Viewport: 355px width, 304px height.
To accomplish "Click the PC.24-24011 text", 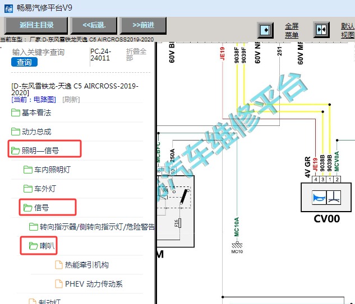I will (x=100, y=54).
